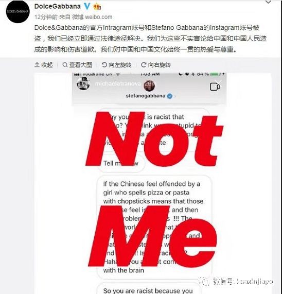This screenshot has height=294, width=282.
Task: Tap stefanogabbana's round profile photo
Action: (x=149, y=85)
